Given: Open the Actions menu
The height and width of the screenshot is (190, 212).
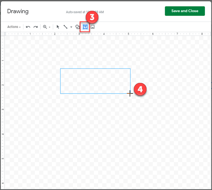Looking at the screenshot, I should (14, 27).
